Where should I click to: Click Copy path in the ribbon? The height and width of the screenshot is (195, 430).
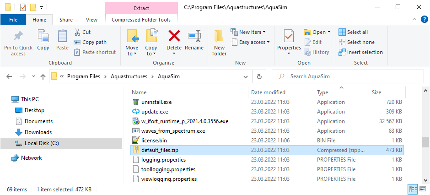[x=90, y=42]
